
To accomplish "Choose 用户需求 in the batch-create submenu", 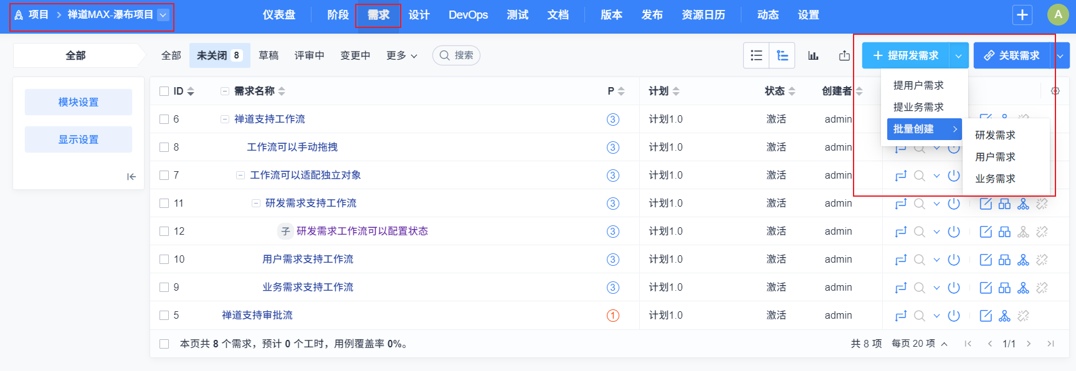I will click(995, 157).
